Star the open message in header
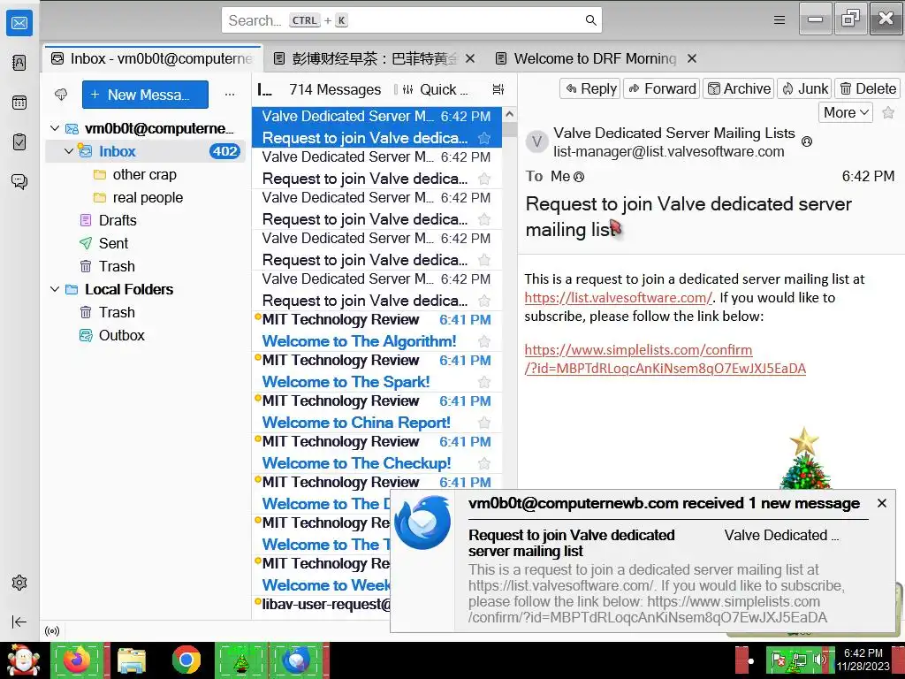 pos(888,112)
